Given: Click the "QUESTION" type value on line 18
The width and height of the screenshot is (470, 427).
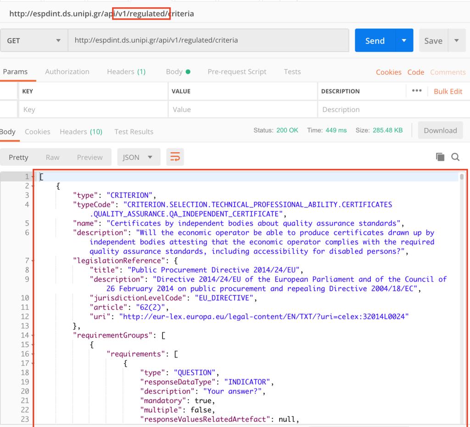Looking at the screenshot, I should click(195, 373).
